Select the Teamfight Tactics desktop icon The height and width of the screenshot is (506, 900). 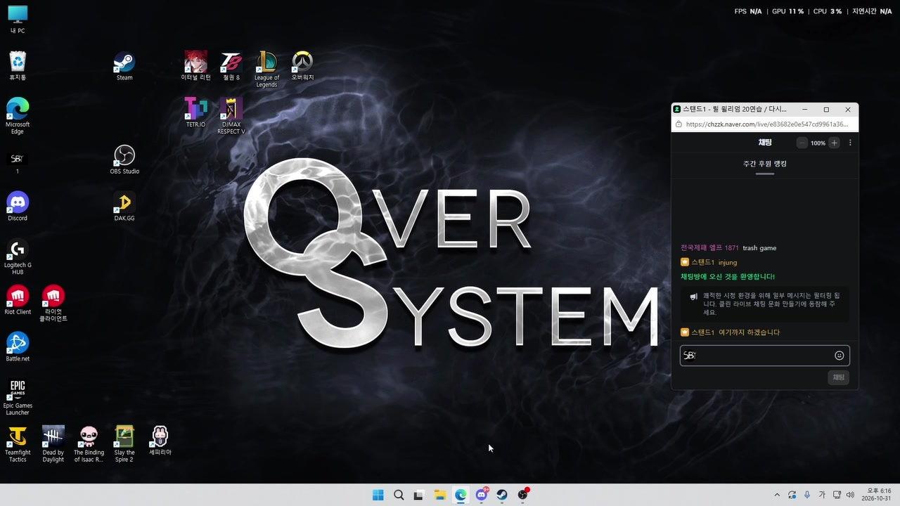(x=18, y=444)
